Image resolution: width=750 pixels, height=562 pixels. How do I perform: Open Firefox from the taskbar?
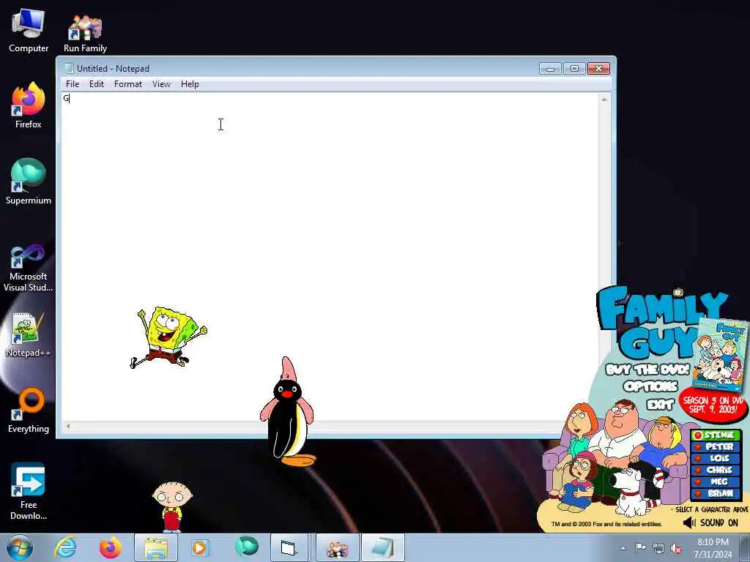pos(110,547)
